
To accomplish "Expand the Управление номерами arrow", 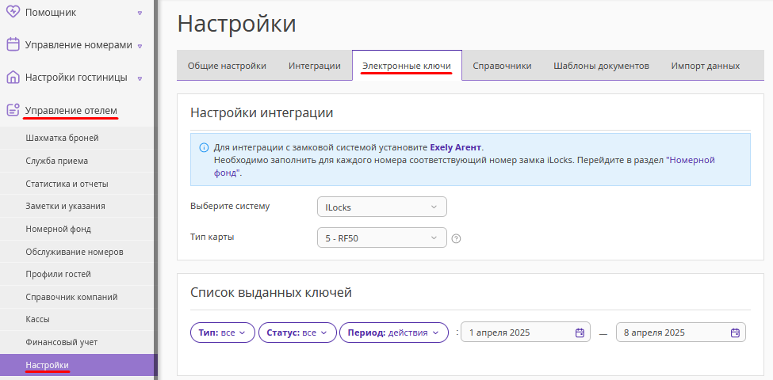I will (140, 46).
